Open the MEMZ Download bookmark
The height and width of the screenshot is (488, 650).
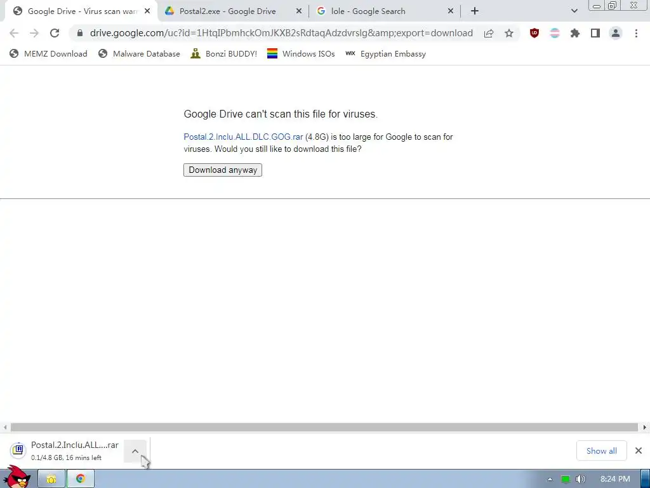click(x=48, y=53)
